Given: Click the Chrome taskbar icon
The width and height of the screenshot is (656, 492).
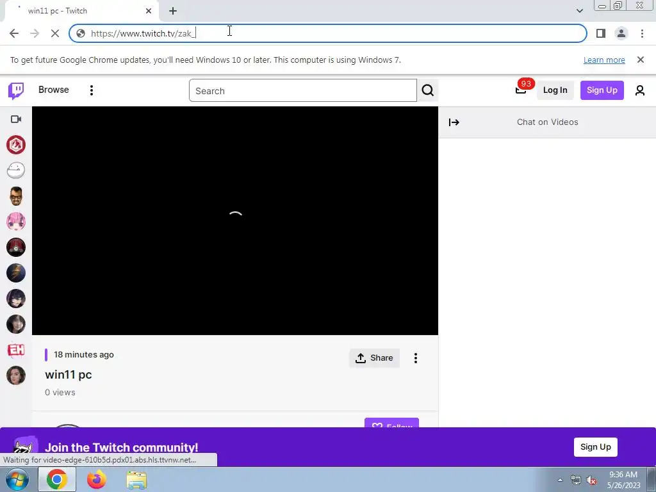Looking at the screenshot, I should (57, 479).
